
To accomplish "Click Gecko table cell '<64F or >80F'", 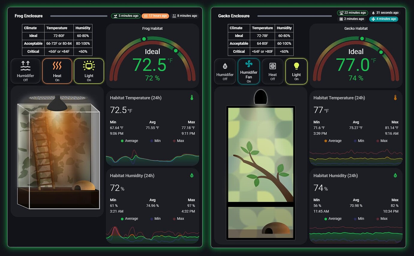I will 262,51.
